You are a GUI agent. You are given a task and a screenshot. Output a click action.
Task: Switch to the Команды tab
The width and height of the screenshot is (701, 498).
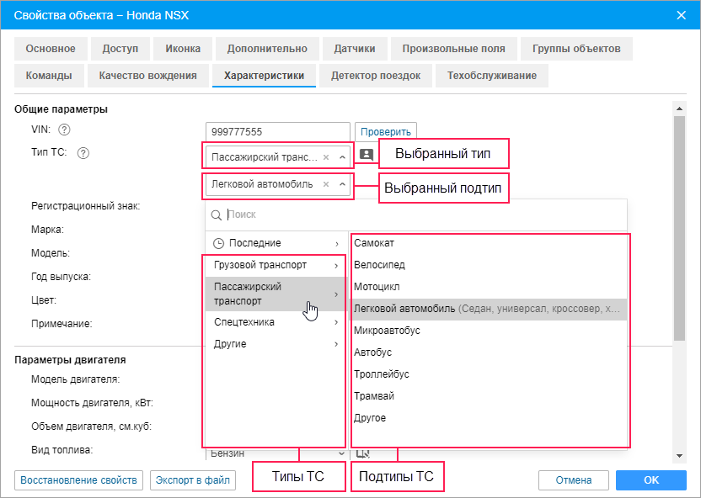[49, 76]
